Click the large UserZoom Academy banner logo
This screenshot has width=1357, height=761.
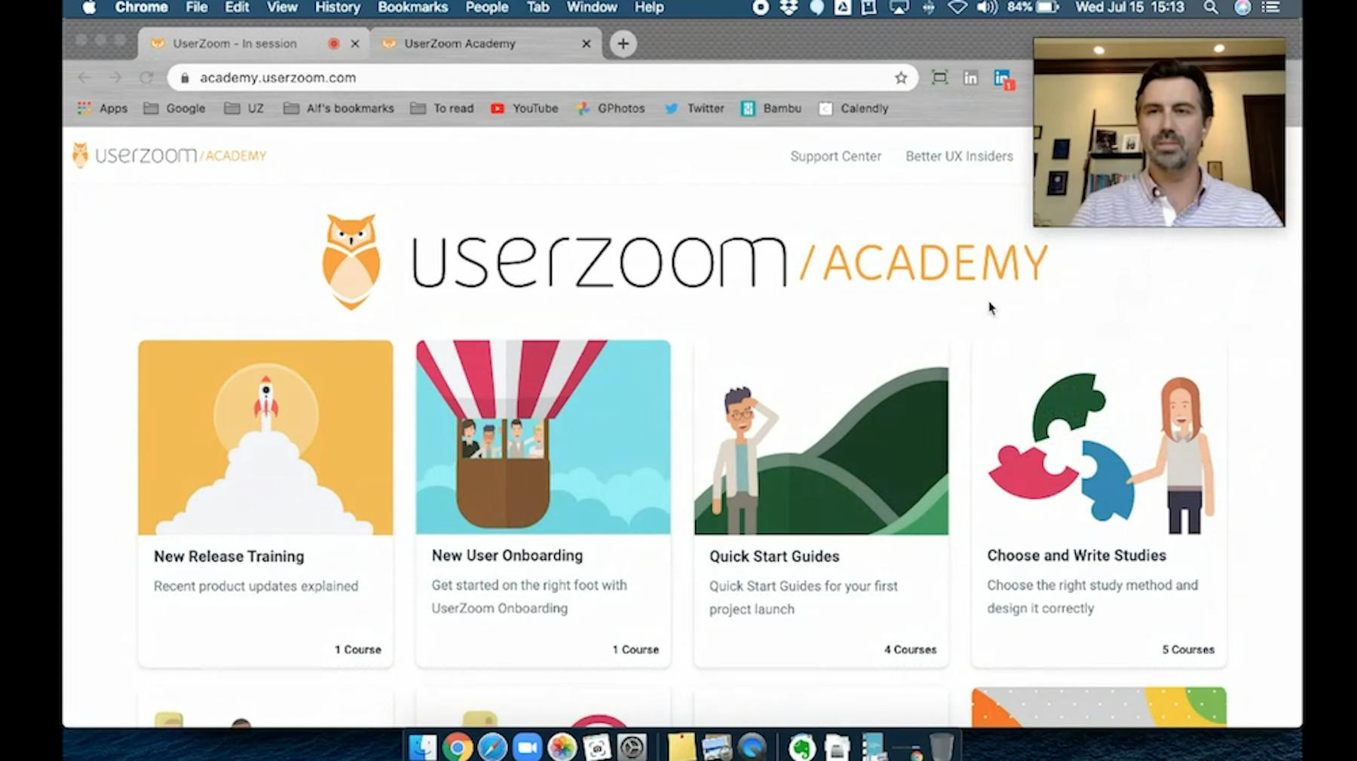tap(685, 262)
